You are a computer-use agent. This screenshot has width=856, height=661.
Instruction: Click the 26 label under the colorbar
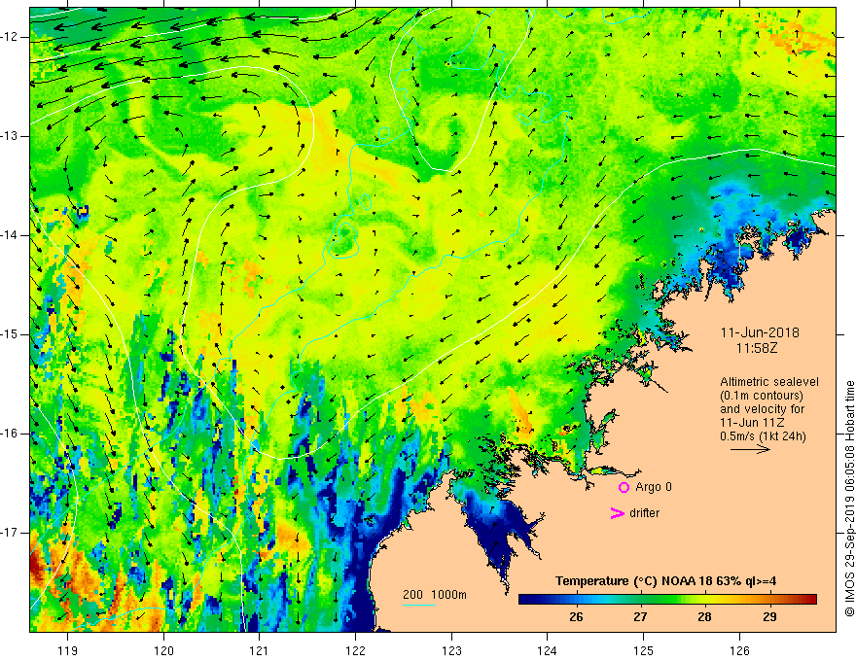click(x=576, y=617)
